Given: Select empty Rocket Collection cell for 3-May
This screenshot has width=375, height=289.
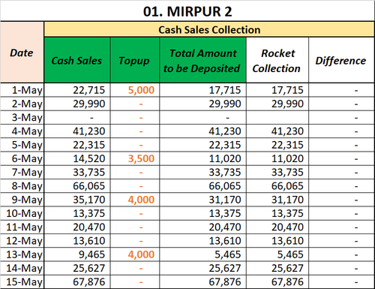Looking at the screenshot, I should click(x=277, y=117).
